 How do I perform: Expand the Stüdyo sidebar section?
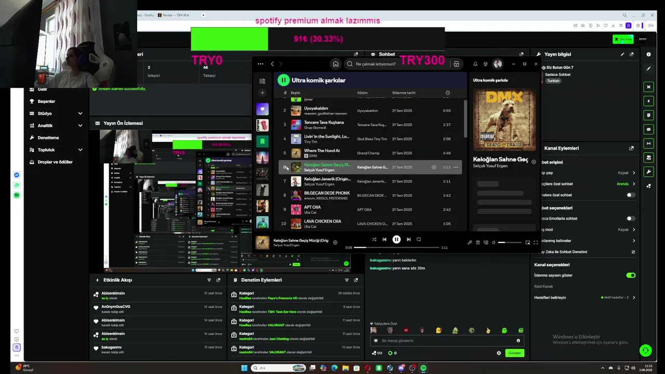pyautogui.click(x=80, y=113)
